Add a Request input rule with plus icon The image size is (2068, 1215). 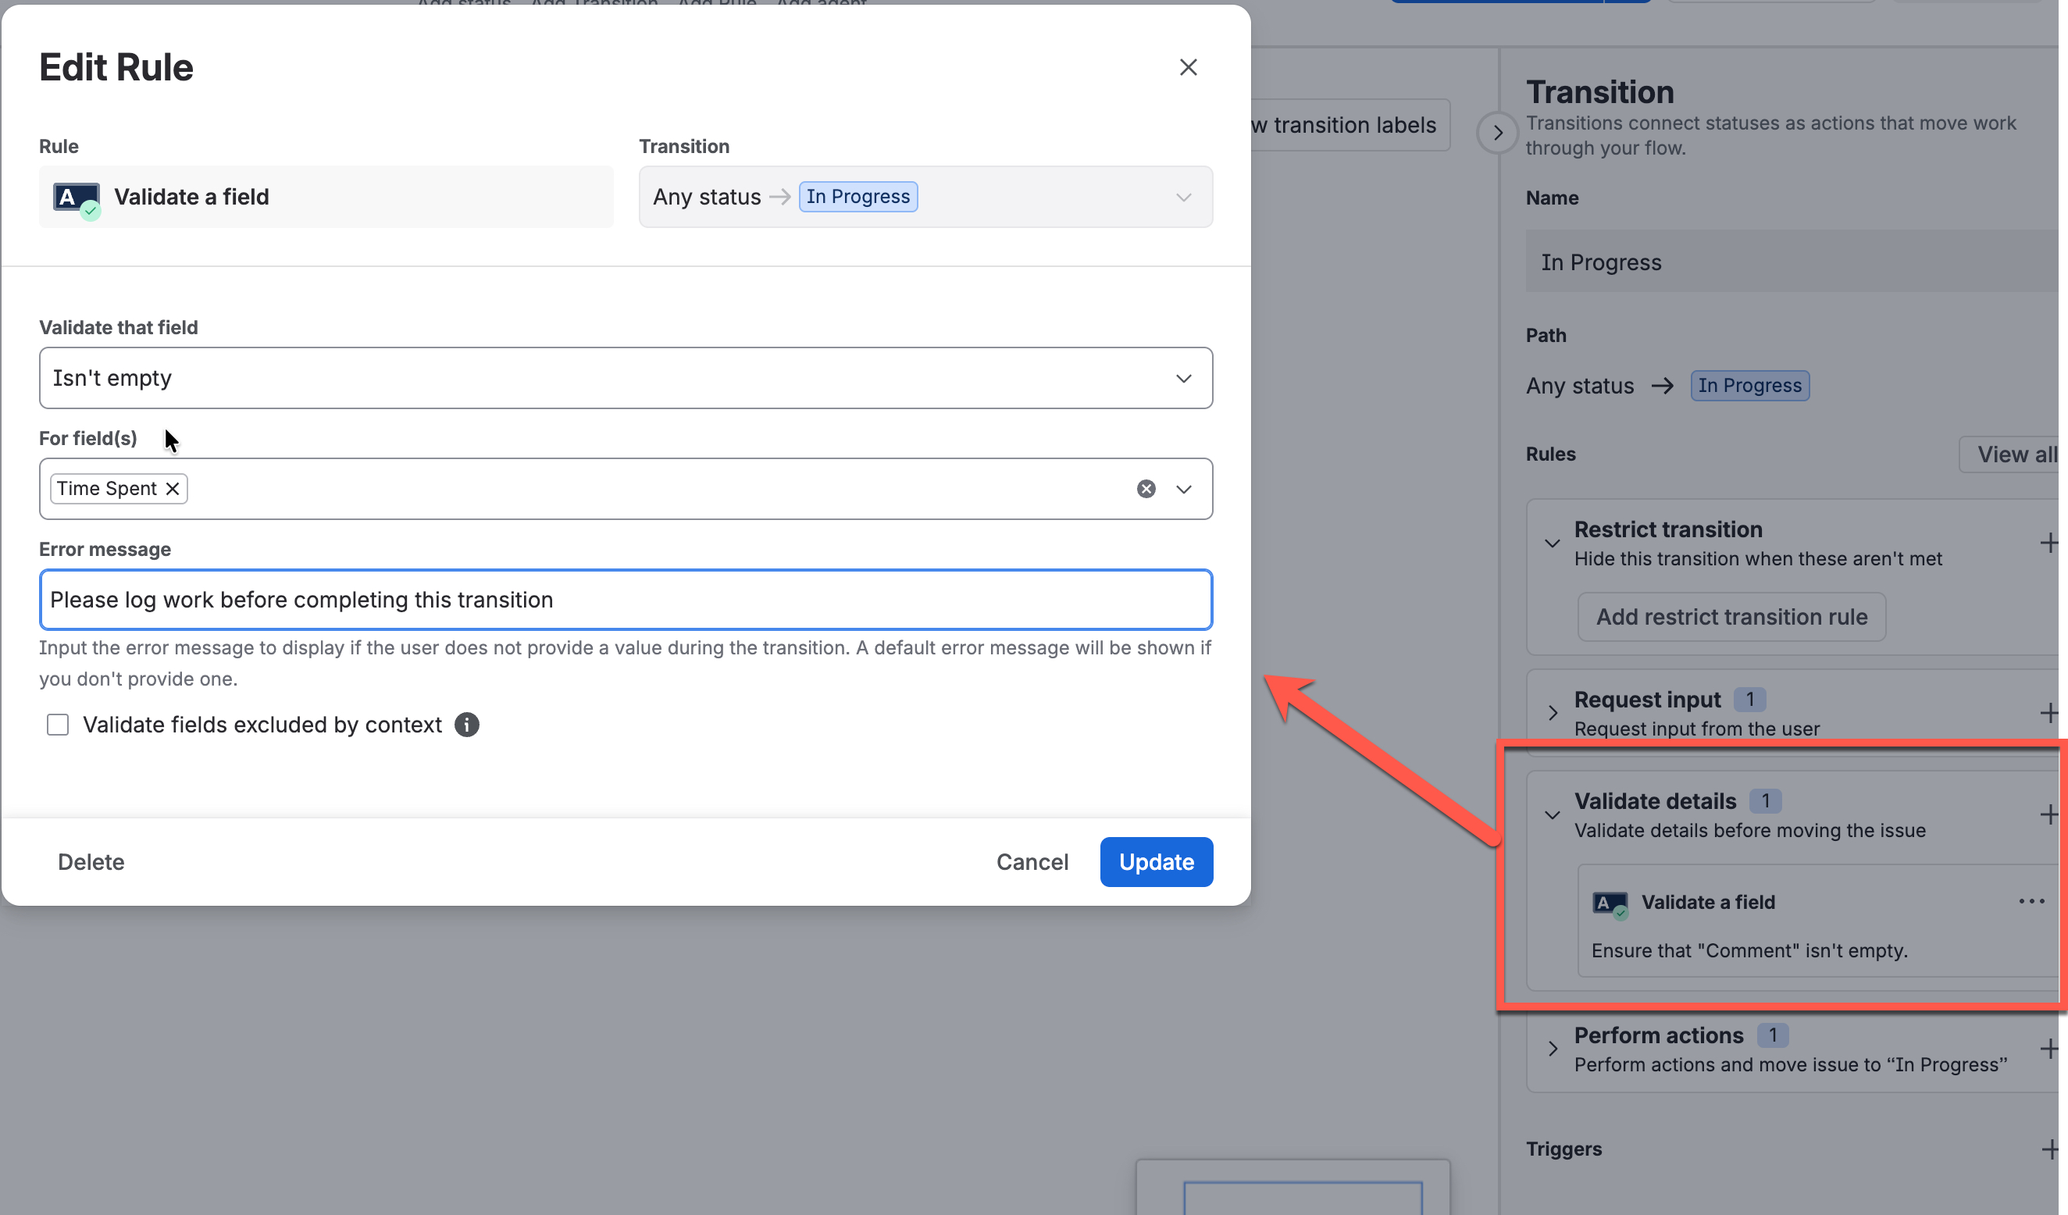coord(2048,712)
